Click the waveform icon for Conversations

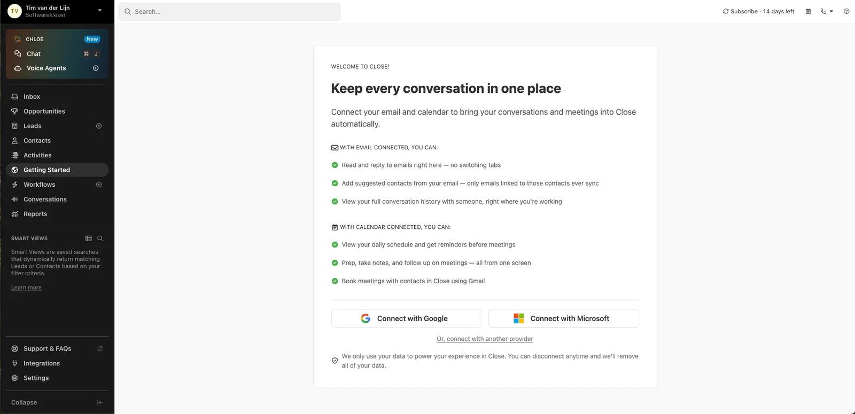point(15,200)
